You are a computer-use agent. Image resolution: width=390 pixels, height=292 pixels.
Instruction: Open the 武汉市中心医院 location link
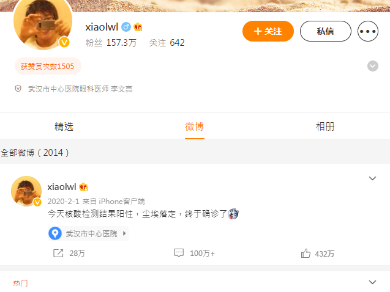pos(88,233)
